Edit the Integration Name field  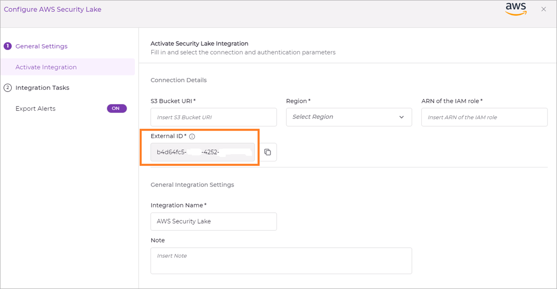coord(214,221)
